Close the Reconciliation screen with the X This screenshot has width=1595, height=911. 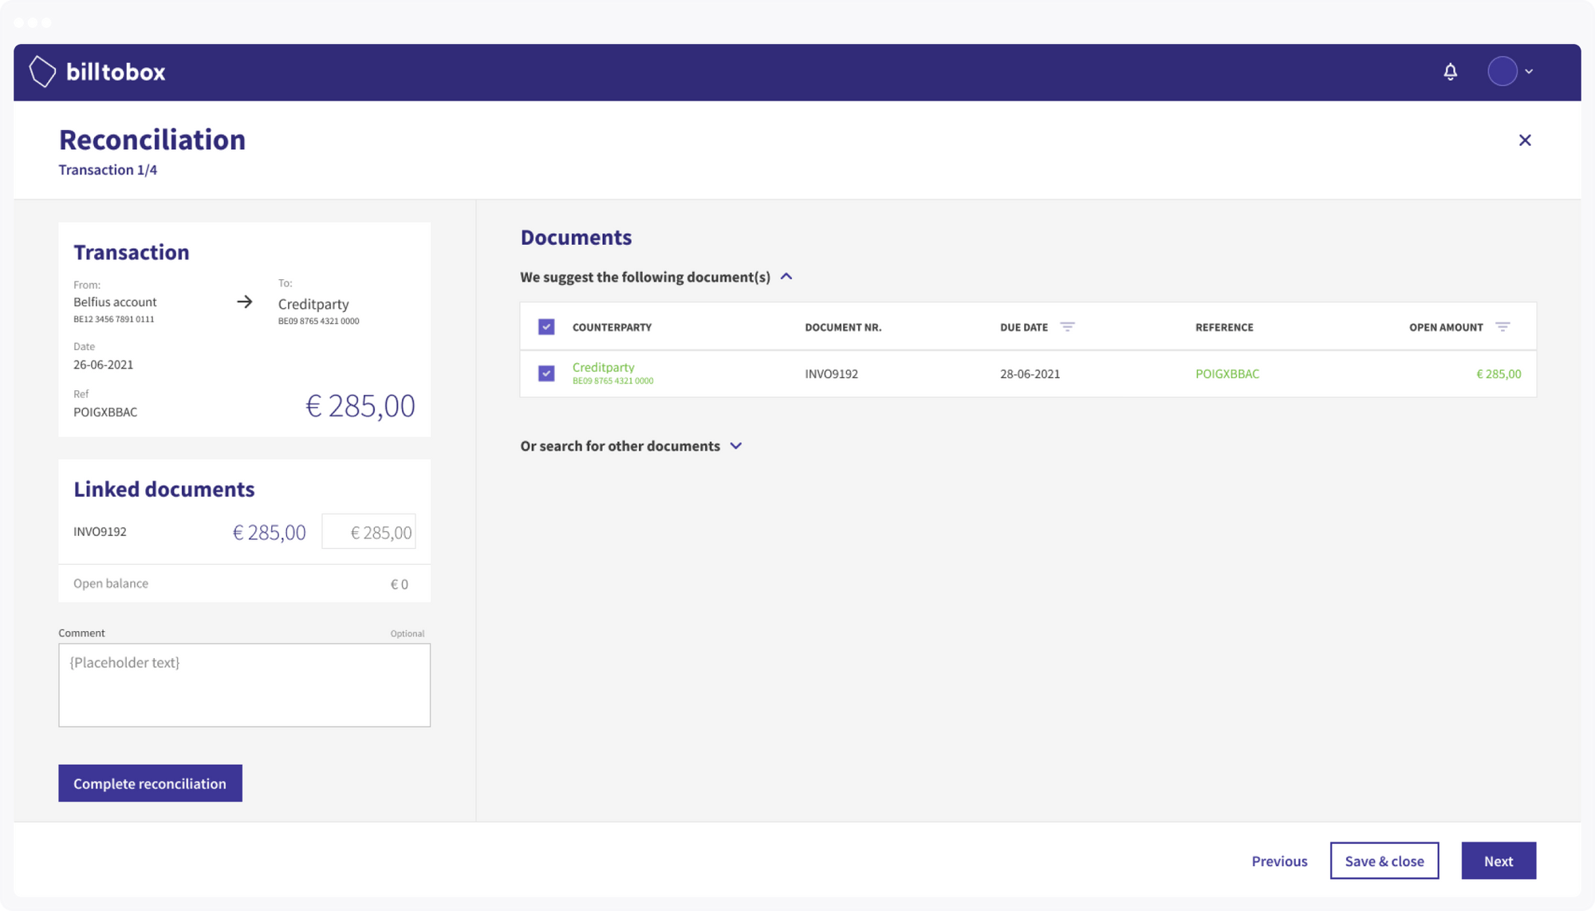click(1526, 140)
